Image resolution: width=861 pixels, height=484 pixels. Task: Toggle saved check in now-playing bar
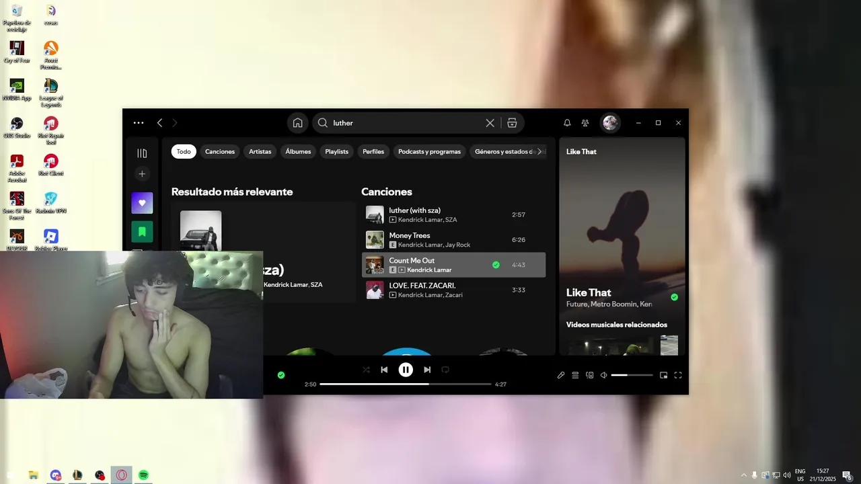(281, 375)
